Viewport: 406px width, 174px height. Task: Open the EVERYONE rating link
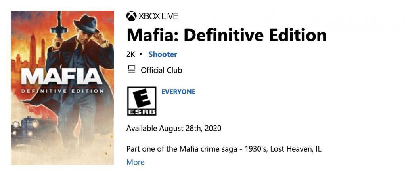[x=178, y=92]
